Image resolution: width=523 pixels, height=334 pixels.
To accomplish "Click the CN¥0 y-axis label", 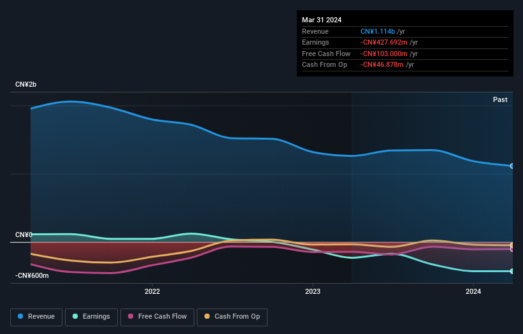I will 24,235.
